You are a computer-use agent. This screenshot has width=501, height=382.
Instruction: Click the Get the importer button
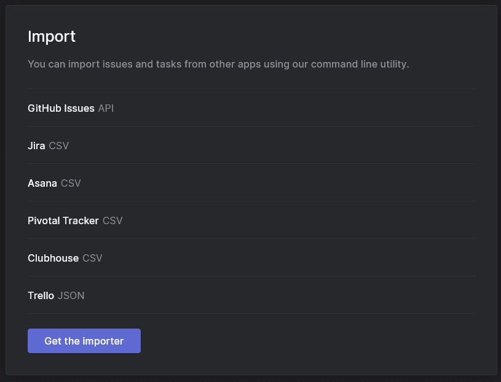pos(84,341)
